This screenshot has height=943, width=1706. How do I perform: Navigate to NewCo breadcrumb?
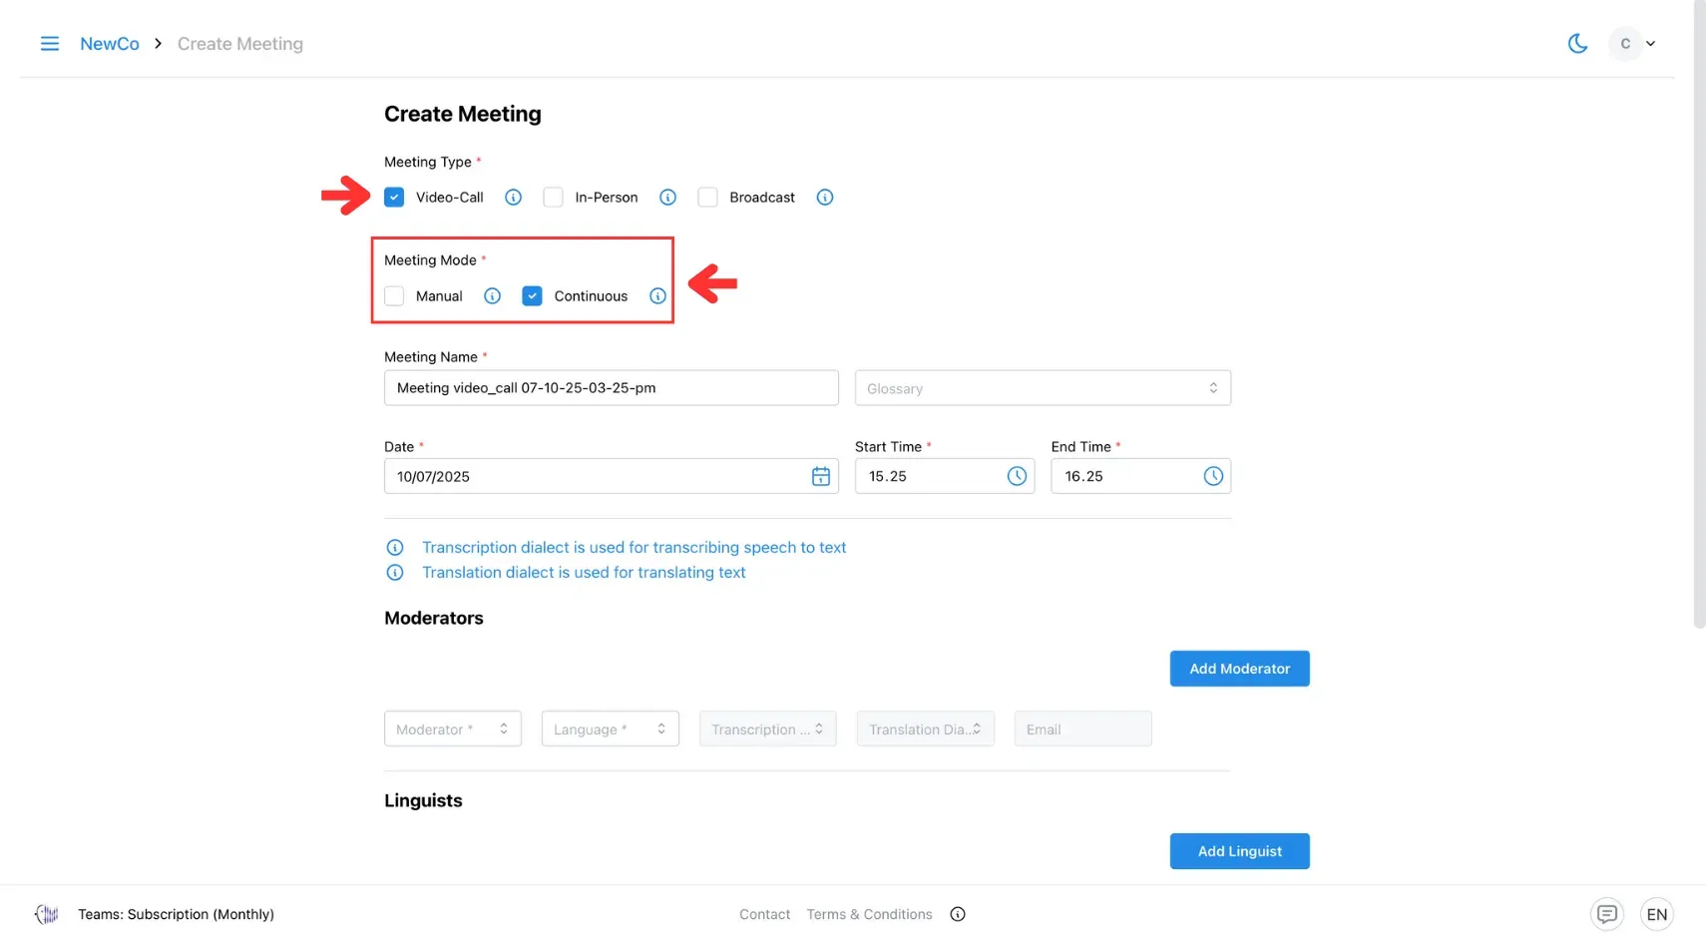[x=110, y=44]
